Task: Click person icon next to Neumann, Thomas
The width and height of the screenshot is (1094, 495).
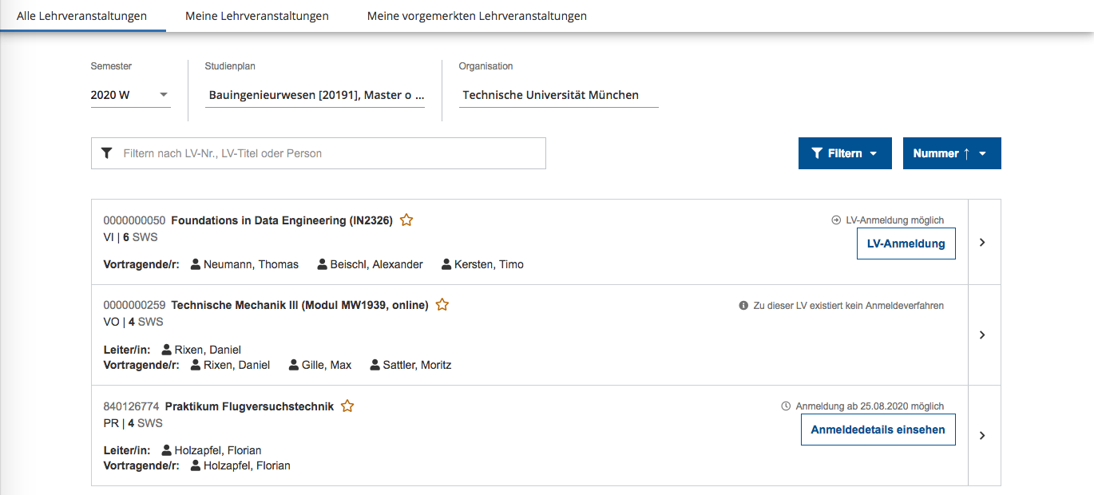Action: pyautogui.click(x=196, y=264)
